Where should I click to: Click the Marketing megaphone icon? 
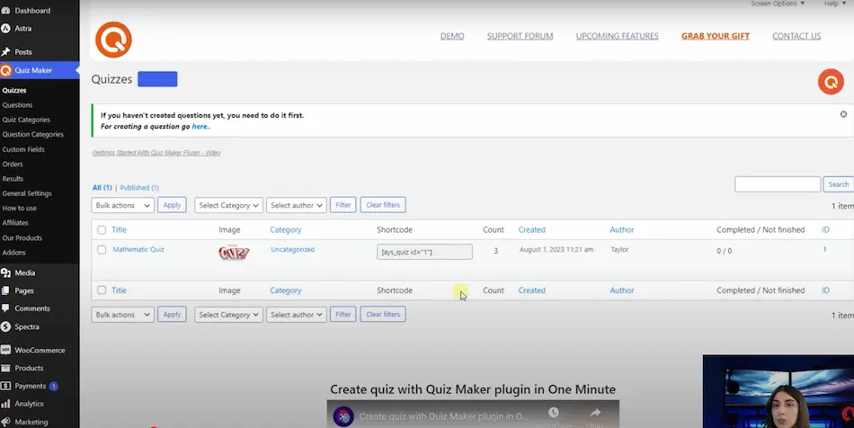coord(5,422)
